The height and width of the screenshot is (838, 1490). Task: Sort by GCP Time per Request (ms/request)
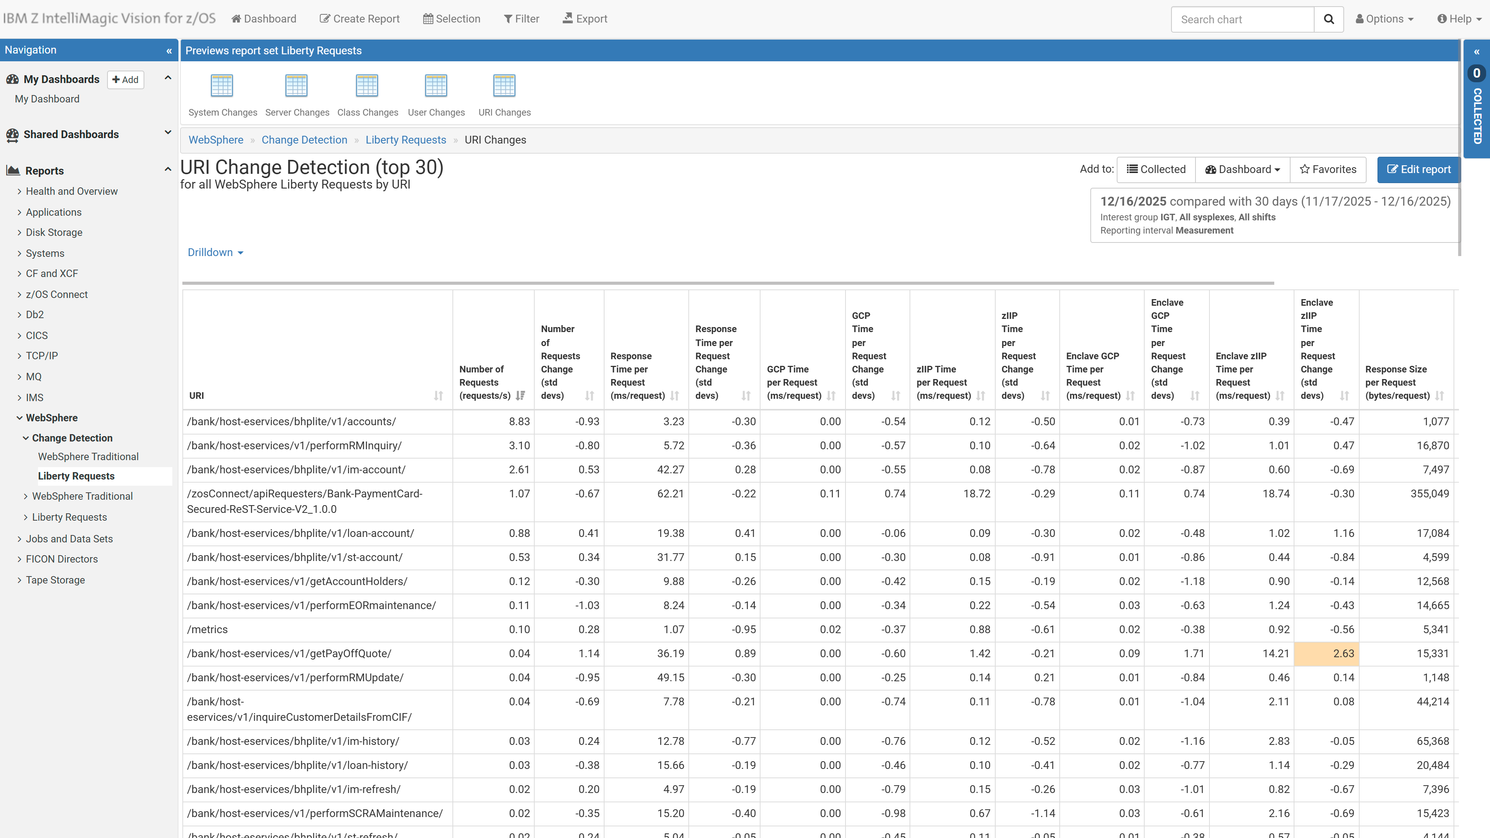coord(831,396)
